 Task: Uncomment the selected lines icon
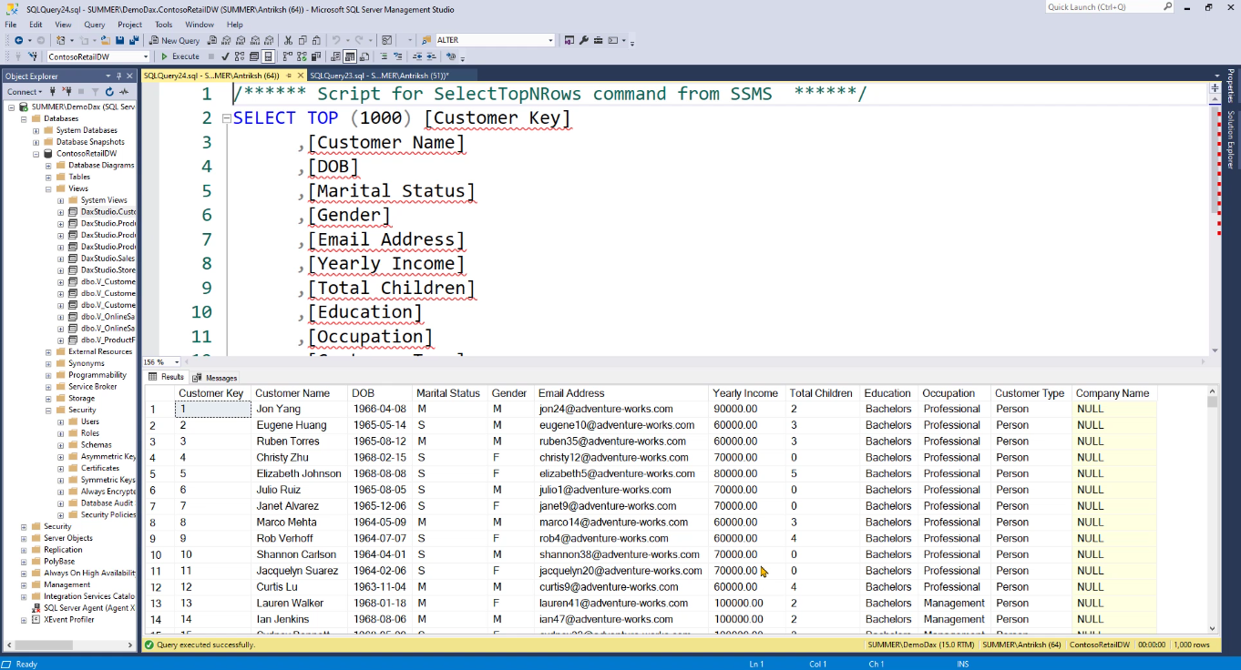398,56
